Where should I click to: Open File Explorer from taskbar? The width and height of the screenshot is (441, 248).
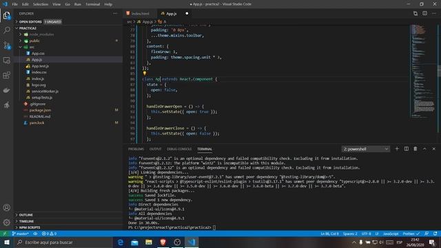[149, 242]
